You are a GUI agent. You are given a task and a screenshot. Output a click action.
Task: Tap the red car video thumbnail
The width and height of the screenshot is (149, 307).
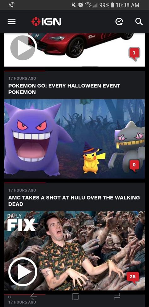coord(74,50)
